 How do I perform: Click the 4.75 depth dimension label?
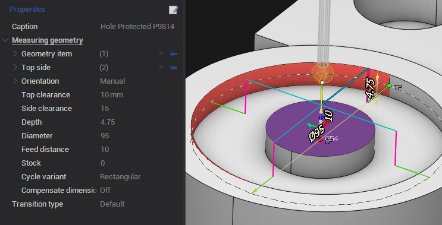click(370, 88)
